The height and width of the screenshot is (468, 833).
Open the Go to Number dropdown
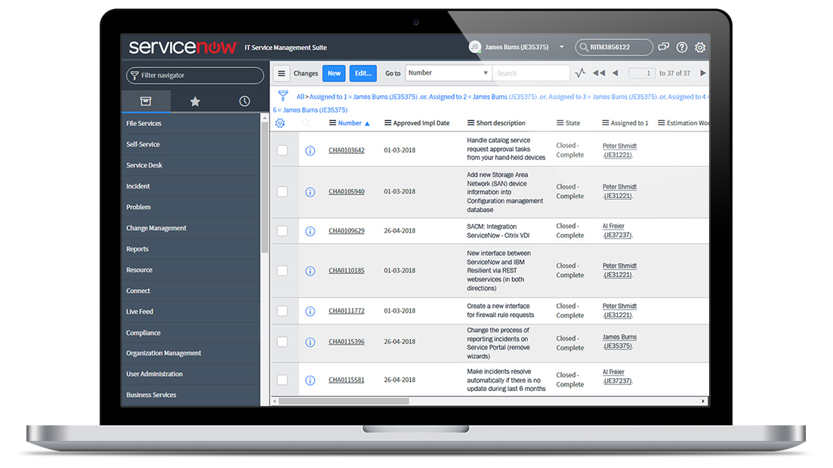click(448, 72)
